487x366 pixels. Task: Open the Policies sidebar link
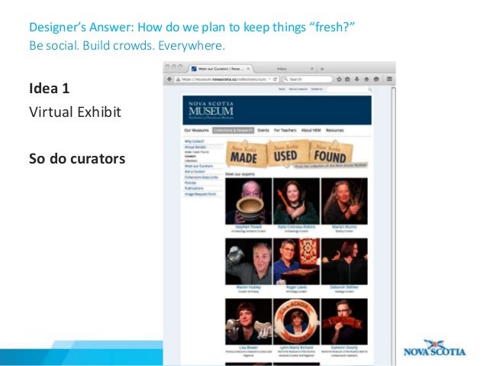coord(190,183)
